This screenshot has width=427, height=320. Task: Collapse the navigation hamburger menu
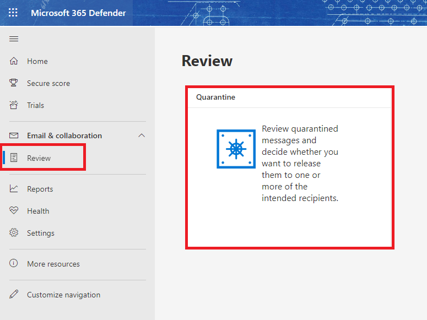(14, 39)
